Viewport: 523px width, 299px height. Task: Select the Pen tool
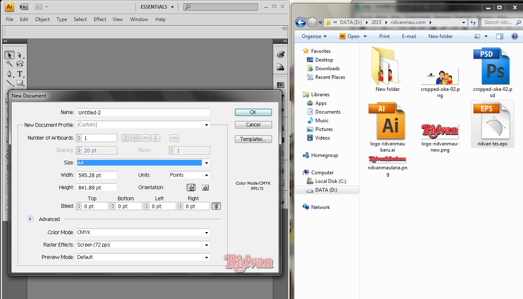[x=9, y=74]
